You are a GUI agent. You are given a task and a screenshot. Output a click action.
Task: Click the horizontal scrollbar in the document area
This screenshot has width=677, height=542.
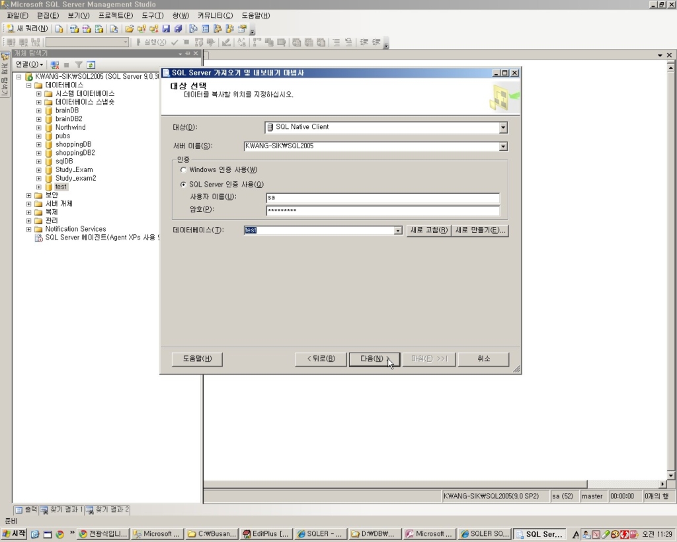395,484
